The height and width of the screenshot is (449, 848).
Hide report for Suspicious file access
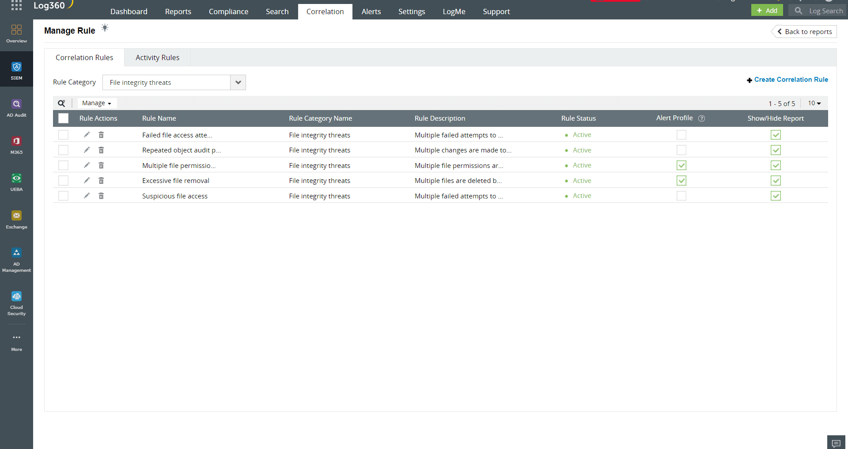coord(776,196)
